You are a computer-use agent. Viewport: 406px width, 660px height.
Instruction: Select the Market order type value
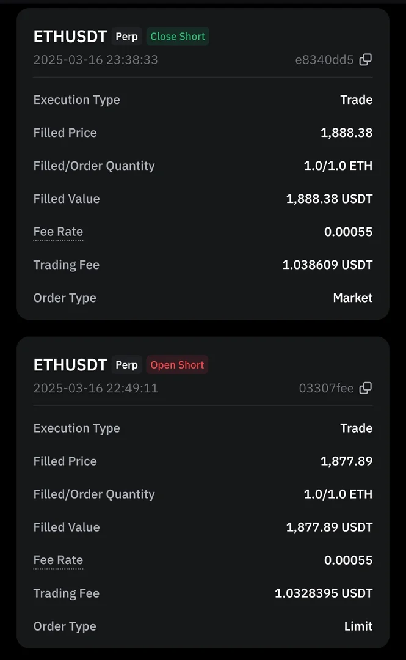point(352,298)
